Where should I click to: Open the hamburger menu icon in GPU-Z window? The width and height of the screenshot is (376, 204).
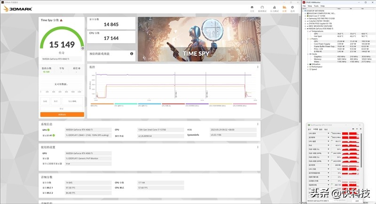[360, 129]
